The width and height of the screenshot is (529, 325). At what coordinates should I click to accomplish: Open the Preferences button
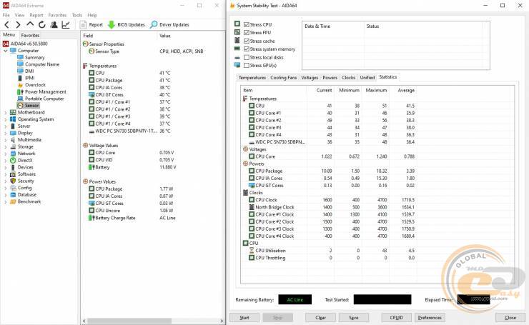click(430, 318)
